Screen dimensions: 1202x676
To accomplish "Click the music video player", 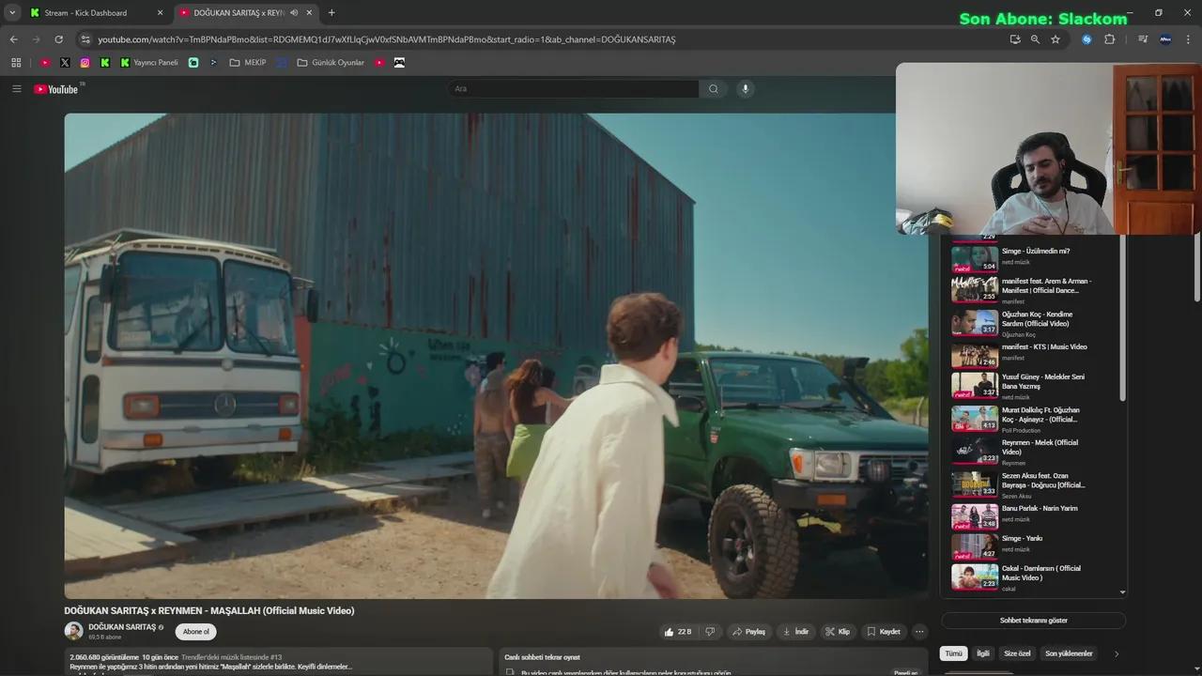I will tap(496, 356).
